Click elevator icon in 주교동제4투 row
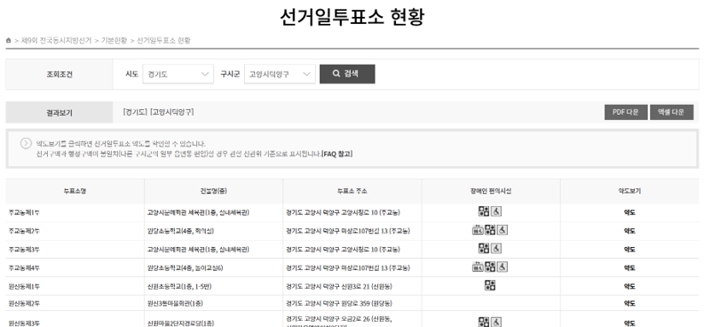 click(x=478, y=267)
